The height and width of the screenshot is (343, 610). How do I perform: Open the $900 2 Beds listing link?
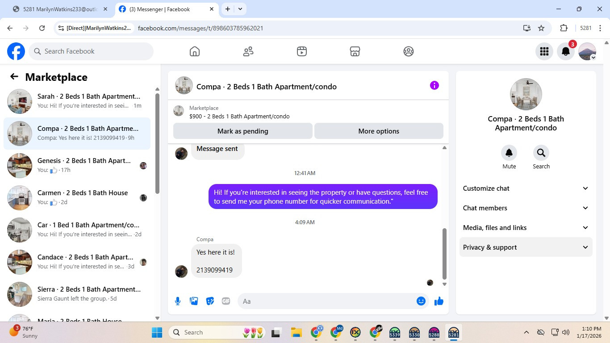click(239, 117)
